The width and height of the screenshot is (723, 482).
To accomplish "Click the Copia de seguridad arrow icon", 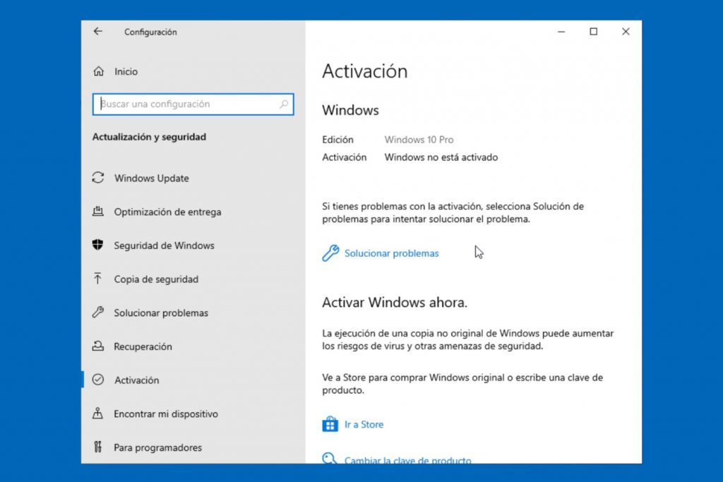I will (x=98, y=279).
